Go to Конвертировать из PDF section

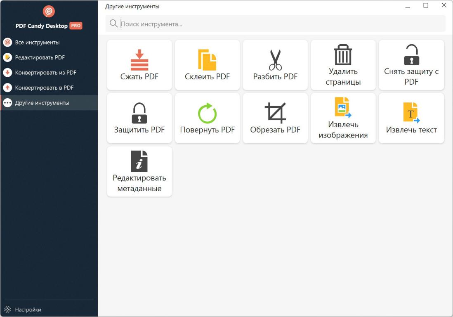pyautogui.click(x=45, y=73)
